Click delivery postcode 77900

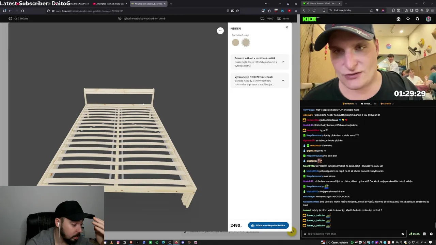(x=267, y=18)
